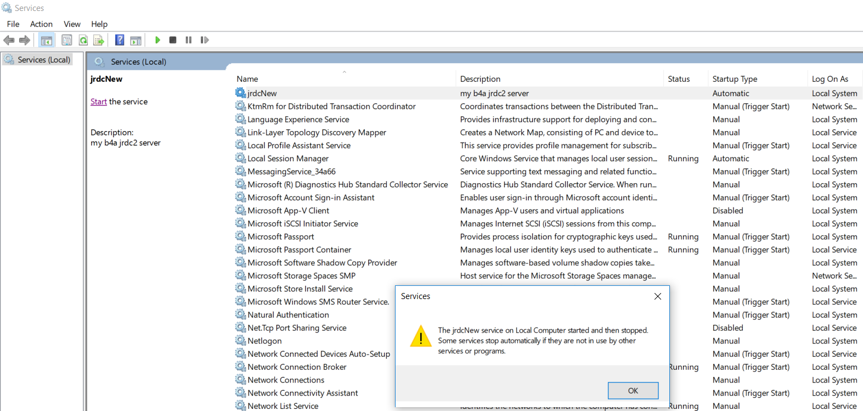Select Network Connectivity Assistant service
Viewport: 863px width, 411px height.
pyautogui.click(x=302, y=393)
